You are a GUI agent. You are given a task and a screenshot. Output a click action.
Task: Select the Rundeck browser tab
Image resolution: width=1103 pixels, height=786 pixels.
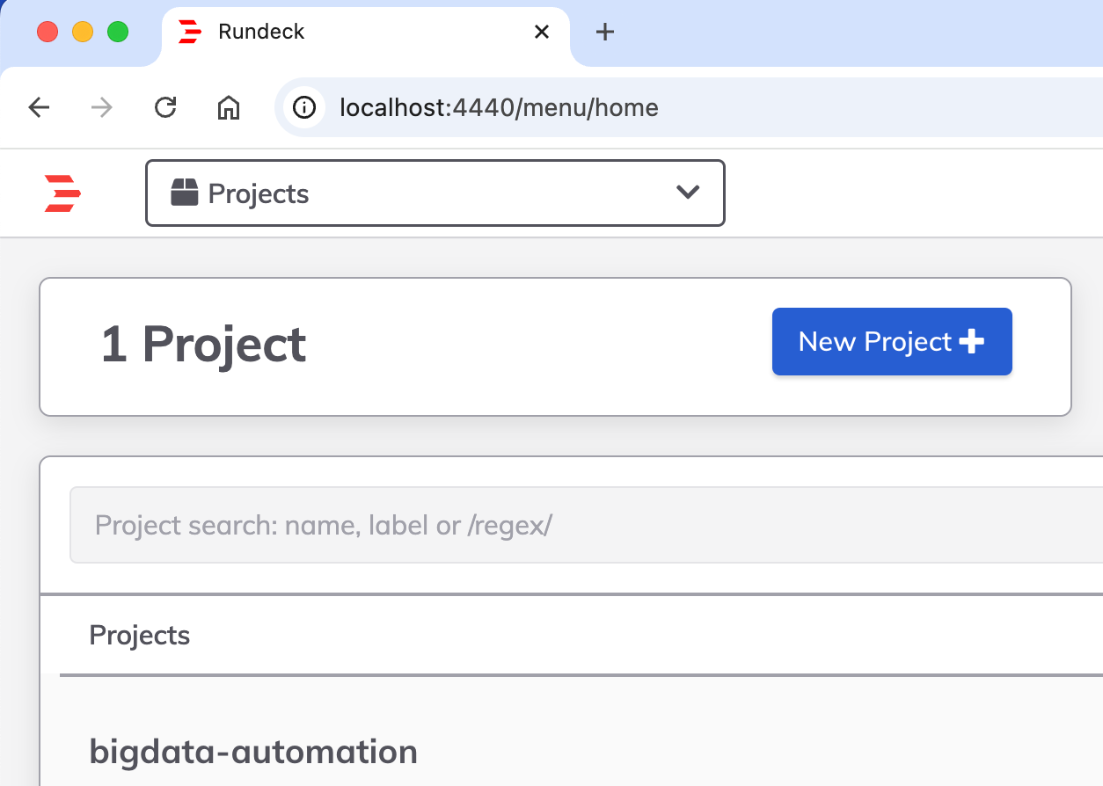(352, 32)
